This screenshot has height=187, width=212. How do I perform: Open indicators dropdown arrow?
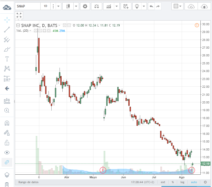point(117,6)
